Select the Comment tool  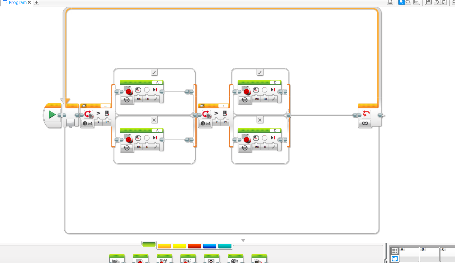(x=416, y=2)
